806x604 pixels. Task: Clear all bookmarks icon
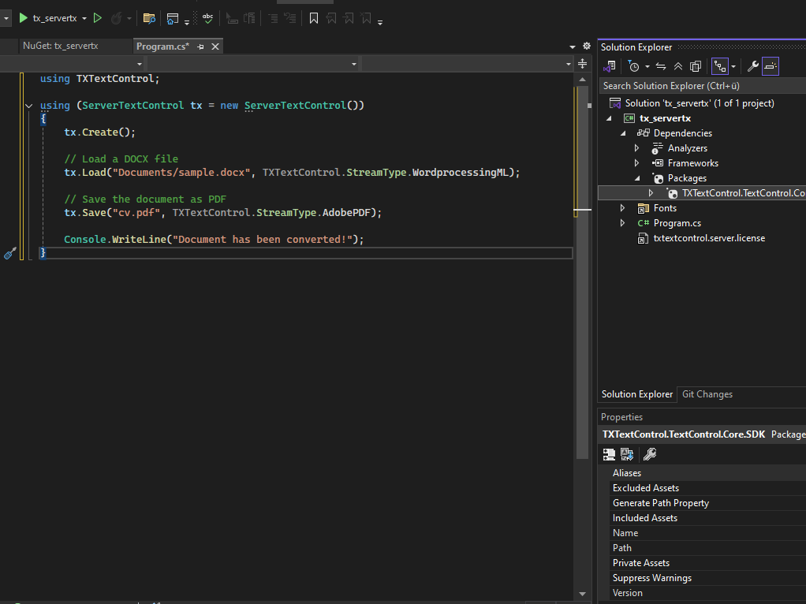[x=366, y=18]
